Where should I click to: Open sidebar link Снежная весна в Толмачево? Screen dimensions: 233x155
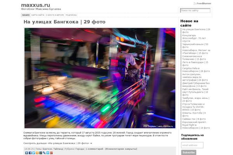(x=194, y=58)
